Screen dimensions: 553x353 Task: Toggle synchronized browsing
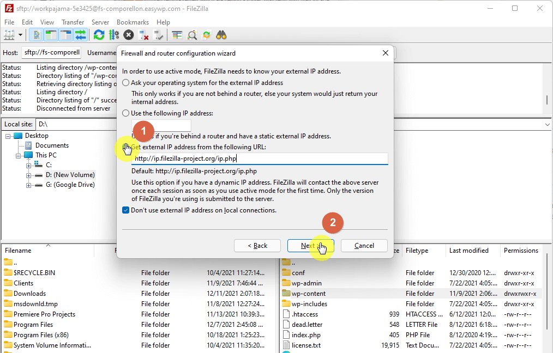[x=207, y=35]
